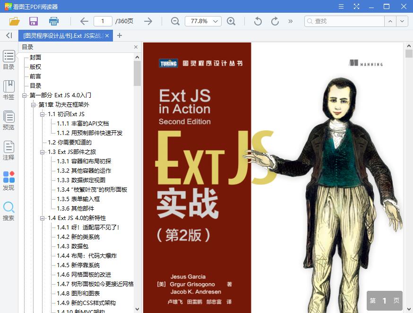Go to 1.3.4 "枝繁叶茂"的树形面板
This screenshot has height=313, width=413.
click(x=92, y=190)
